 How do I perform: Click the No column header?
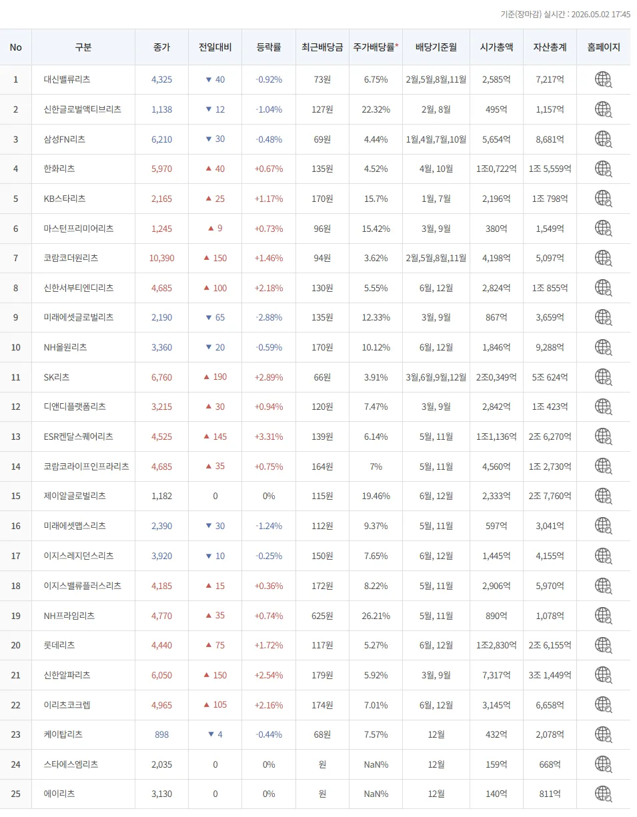pos(16,47)
